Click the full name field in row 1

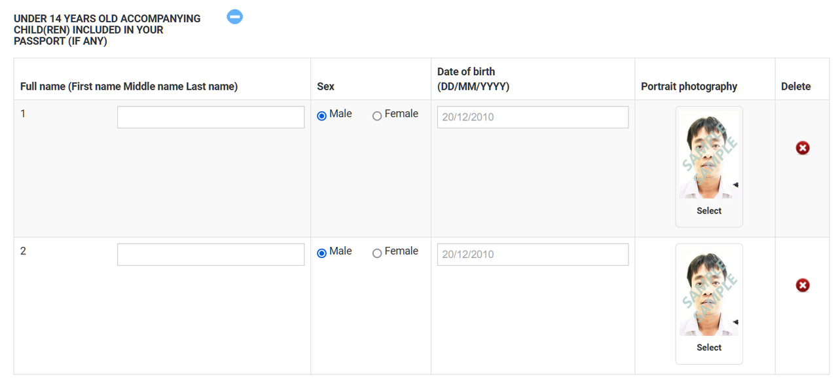pyautogui.click(x=210, y=117)
